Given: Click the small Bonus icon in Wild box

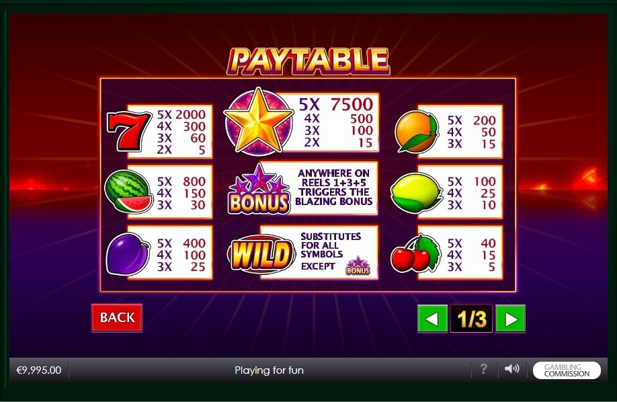Looking at the screenshot, I should [358, 266].
